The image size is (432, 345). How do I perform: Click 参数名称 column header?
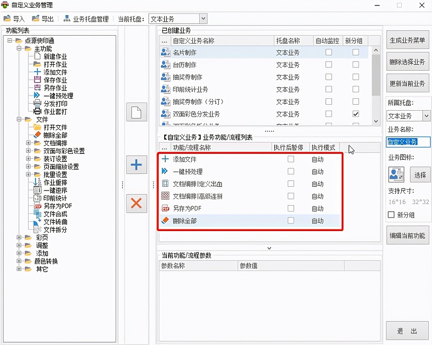tap(198, 266)
